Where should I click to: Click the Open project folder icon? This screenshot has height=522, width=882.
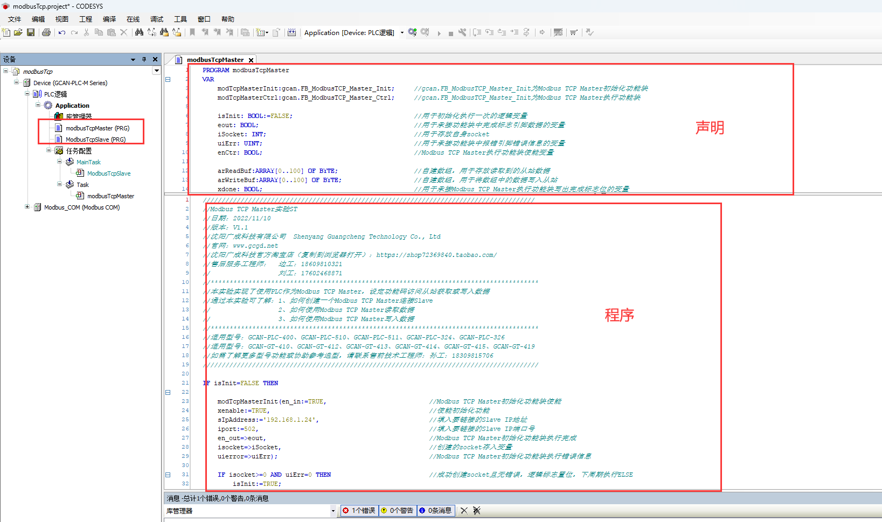coord(18,32)
